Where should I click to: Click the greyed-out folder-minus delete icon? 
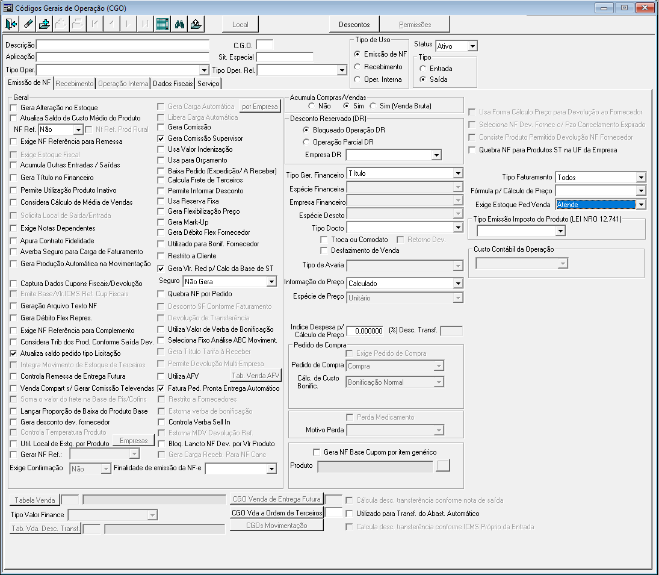[78, 24]
